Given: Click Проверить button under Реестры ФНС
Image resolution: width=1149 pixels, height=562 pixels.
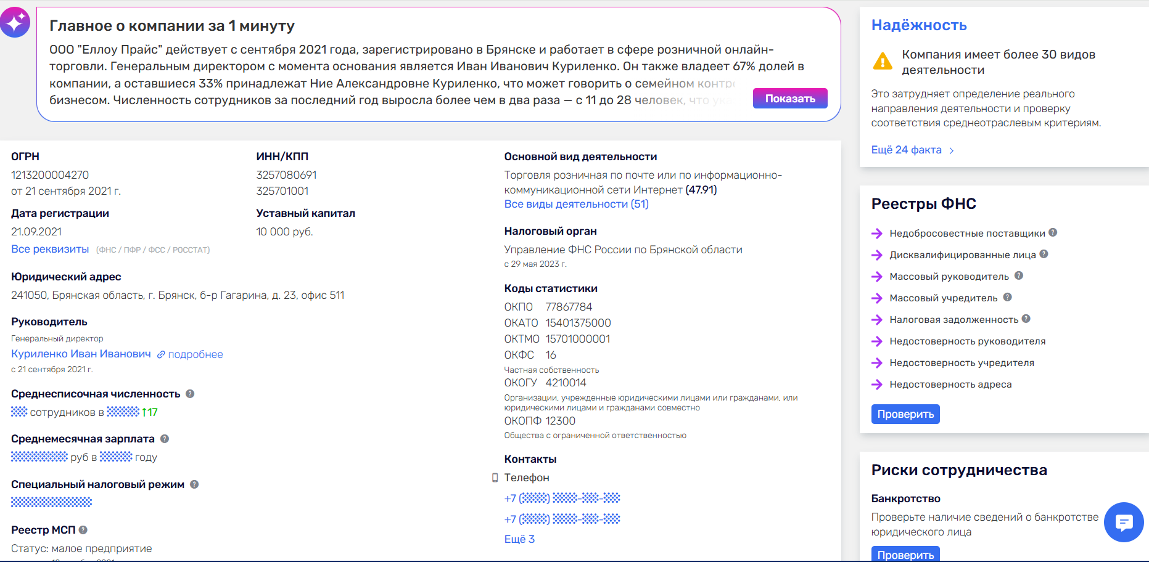Looking at the screenshot, I should pos(905,414).
